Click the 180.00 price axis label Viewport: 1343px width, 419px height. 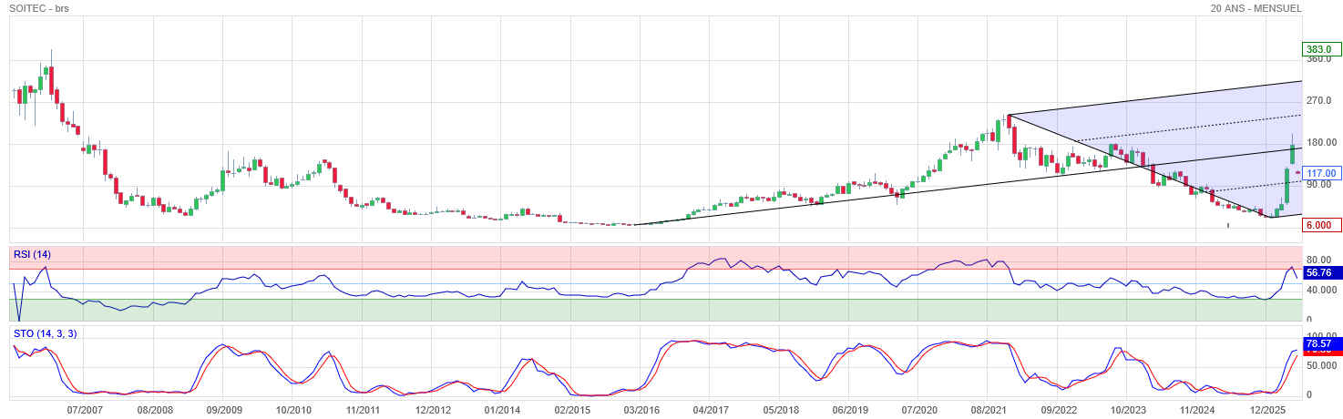(x=1321, y=142)
